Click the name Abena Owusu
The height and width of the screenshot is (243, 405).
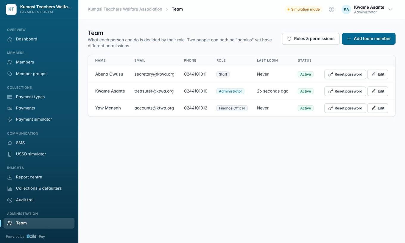109,74
